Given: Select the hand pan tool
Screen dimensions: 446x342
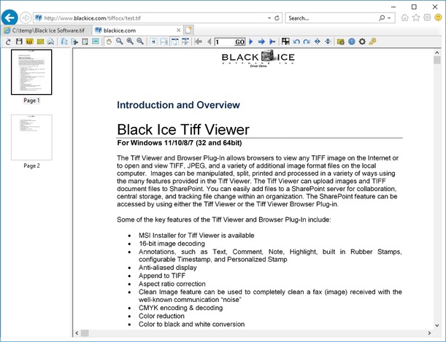Looking at the screenshot, I should point(109,42).
